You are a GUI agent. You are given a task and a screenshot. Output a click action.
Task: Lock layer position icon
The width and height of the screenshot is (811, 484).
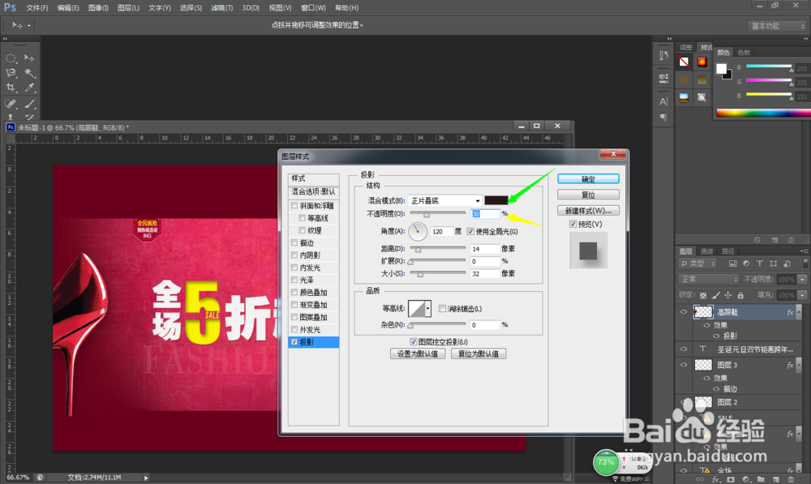[727, 295]
